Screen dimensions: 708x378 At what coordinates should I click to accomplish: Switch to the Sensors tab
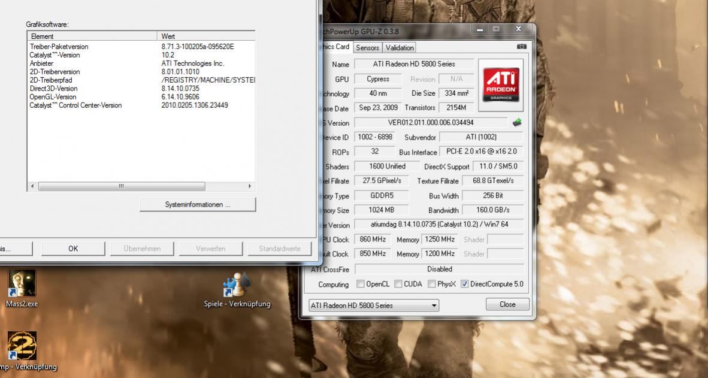[367, 47]
